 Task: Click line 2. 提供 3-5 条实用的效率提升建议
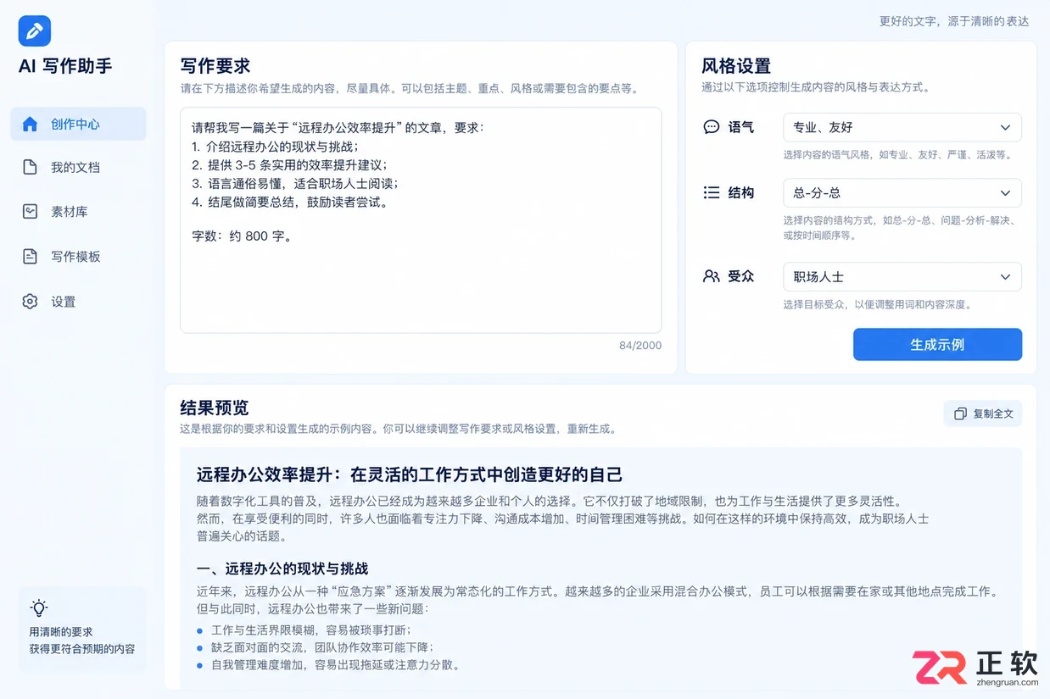coord(289,165)
